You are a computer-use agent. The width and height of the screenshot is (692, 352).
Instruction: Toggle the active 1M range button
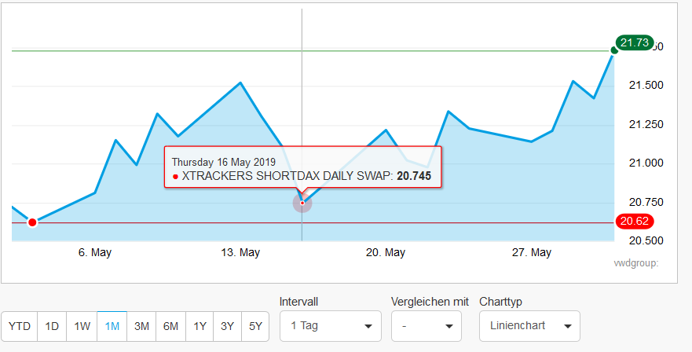point(112,326)
